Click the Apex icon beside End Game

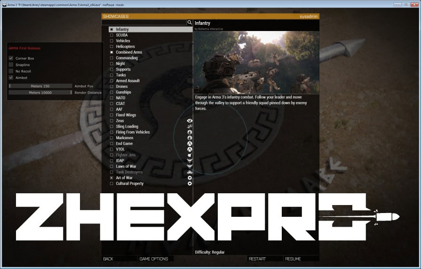pyautogui.click(x=190, y=143)
